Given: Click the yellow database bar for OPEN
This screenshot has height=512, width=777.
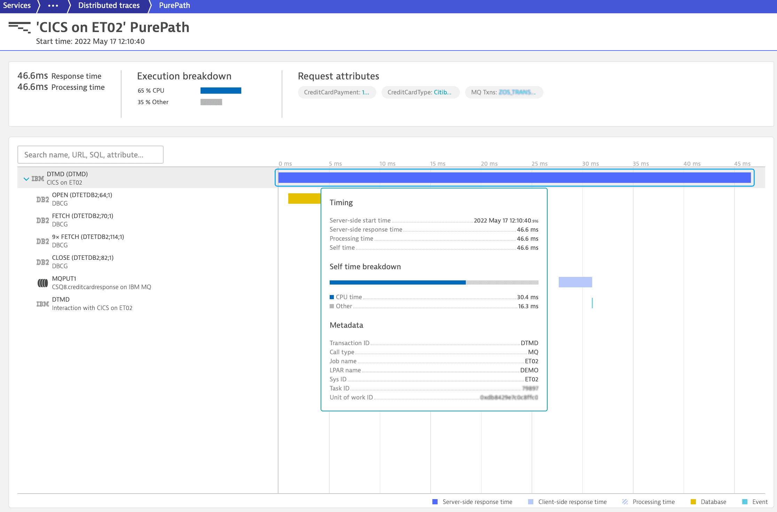Looking at the screenshot, I should (x=304, y=199).
